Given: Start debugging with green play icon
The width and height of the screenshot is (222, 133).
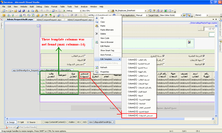Looking at the screenshot, I should click(64, 11).
